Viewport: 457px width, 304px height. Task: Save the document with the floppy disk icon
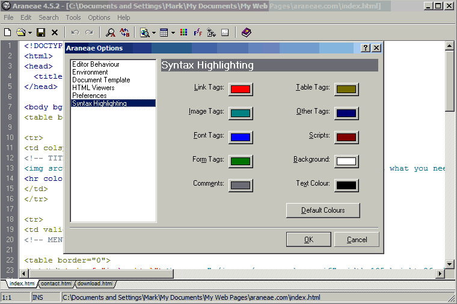41,32
